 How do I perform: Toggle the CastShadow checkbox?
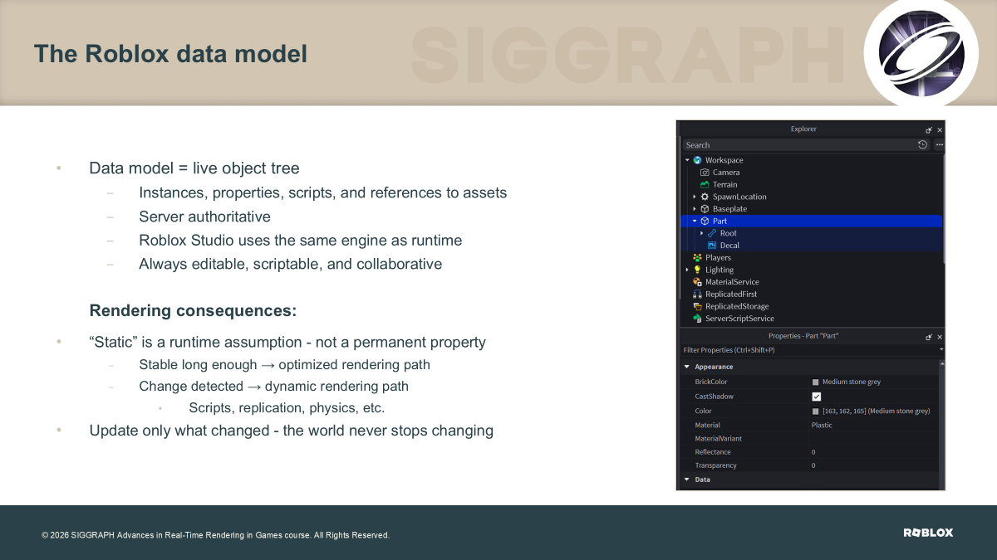point(817,397)
